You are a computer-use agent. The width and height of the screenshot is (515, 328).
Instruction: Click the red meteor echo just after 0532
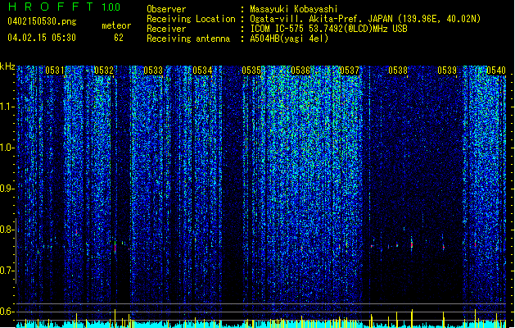pyautogui.click(x=115, y=247)
